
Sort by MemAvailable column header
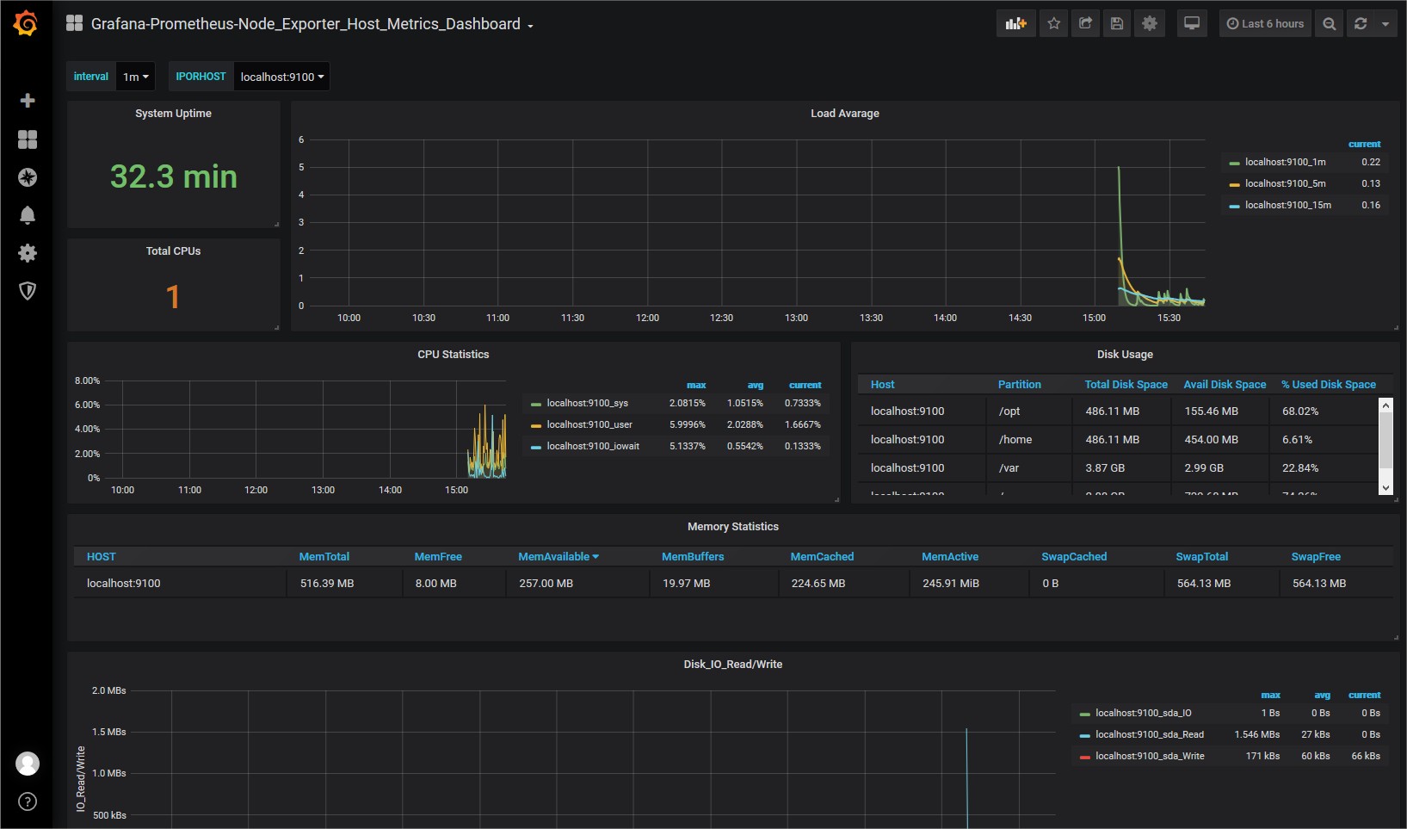pyautogui.click(x=558, y=557)
